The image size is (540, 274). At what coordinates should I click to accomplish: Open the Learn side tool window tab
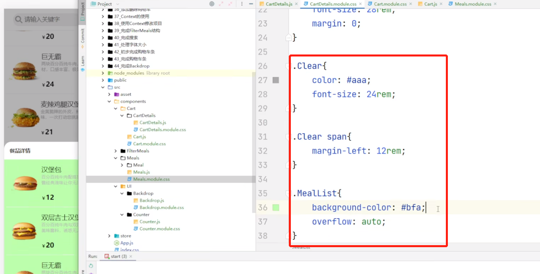pos(83,63)
